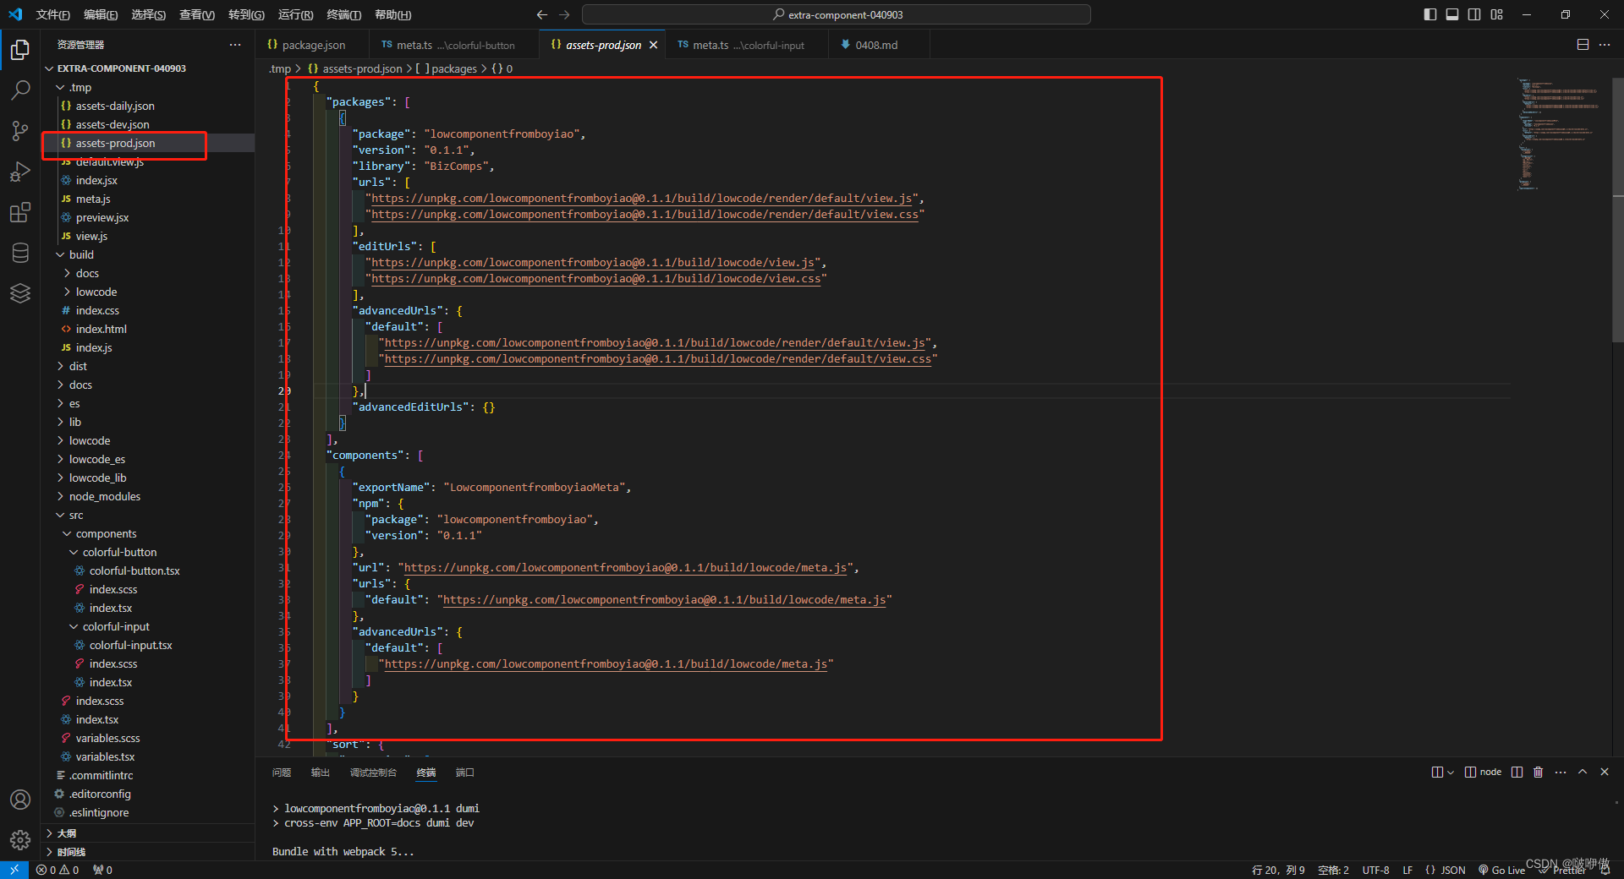Open colorful-button.tsx file
The image size is (1624, 879).
(134, 571)
